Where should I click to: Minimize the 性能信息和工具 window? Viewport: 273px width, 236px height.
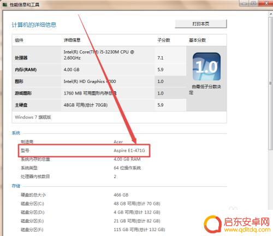[245, 3]
